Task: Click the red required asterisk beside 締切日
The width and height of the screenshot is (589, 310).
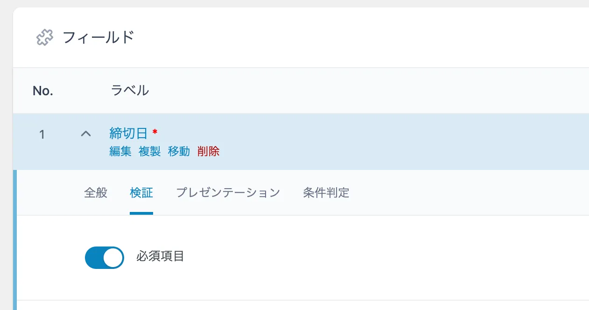Action: pos(155,133)
